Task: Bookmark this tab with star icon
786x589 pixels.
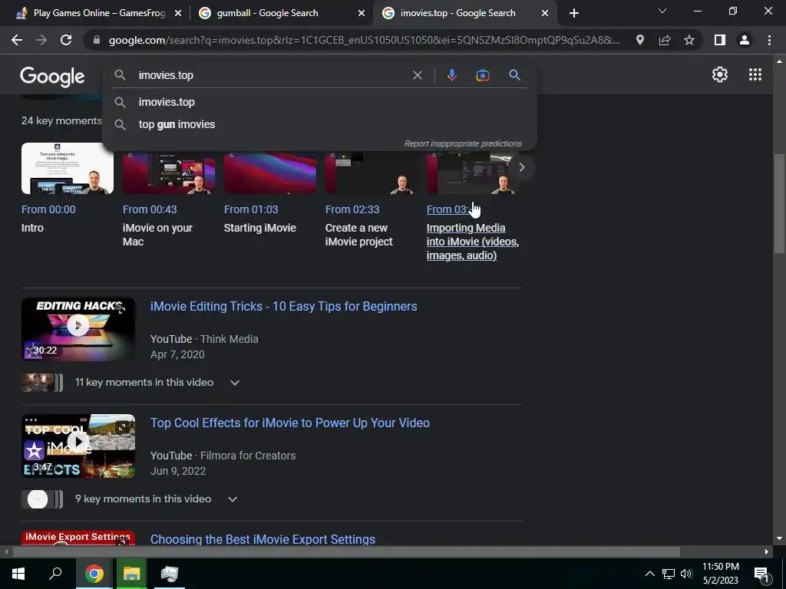Action: click(689, 40)
